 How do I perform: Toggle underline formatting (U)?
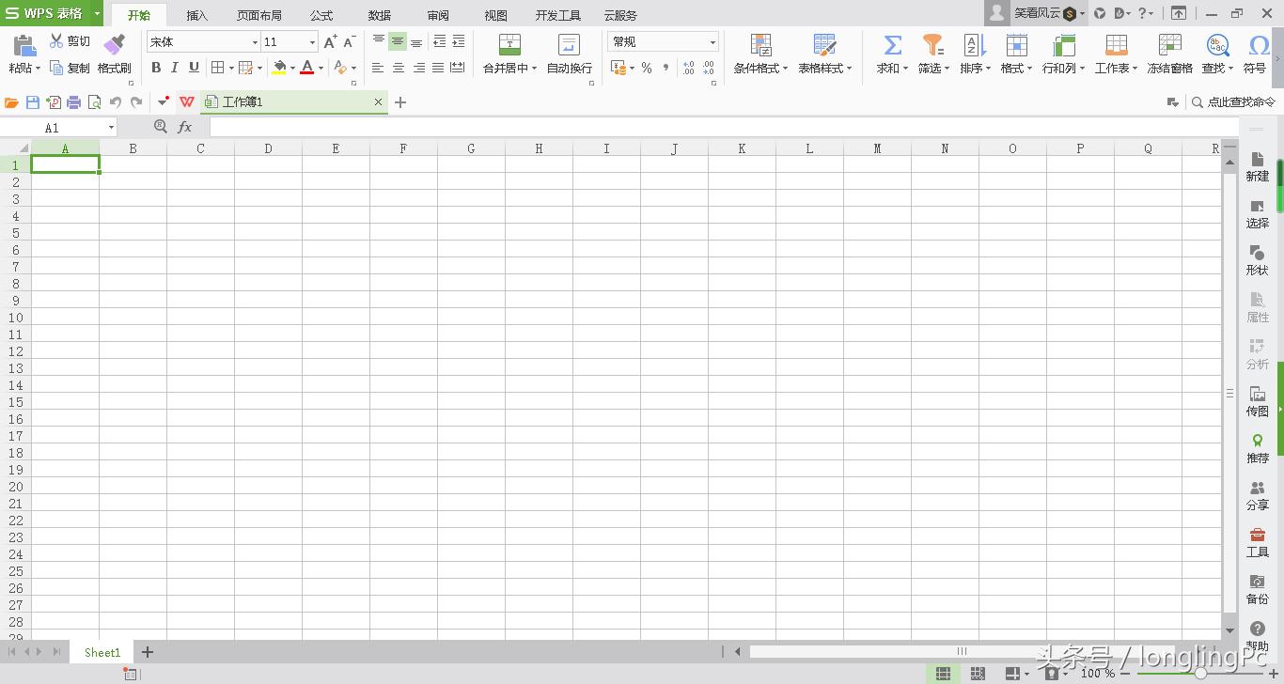194,68
